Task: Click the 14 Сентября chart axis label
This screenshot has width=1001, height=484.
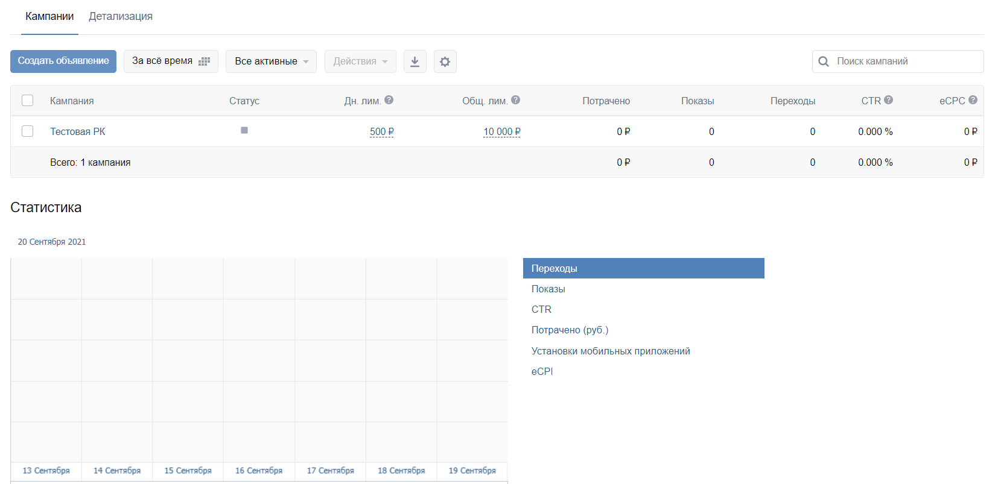Action: tap(117, 471)
